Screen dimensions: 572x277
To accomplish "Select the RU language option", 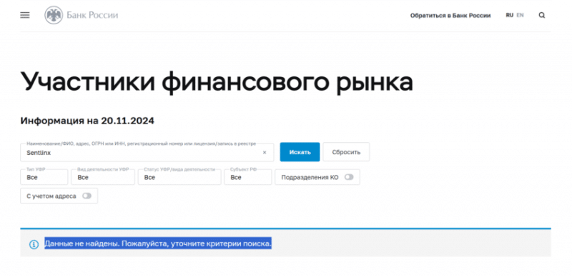I will pos(509,15).
